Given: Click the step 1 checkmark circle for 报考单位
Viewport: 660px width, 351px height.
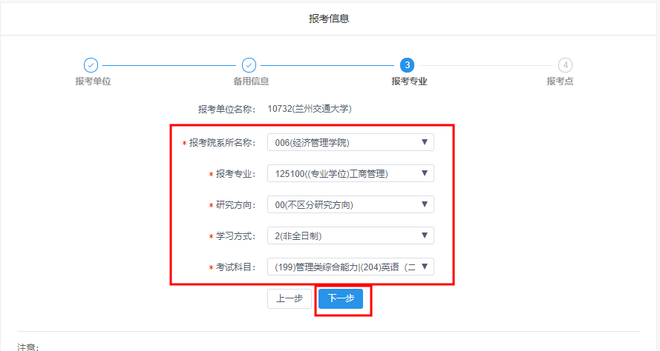Looking at the screenshot, I should (91, 65).
